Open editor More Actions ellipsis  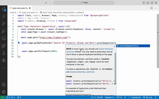155,8
